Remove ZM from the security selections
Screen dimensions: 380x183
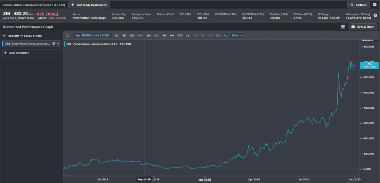tap(58, 44)
